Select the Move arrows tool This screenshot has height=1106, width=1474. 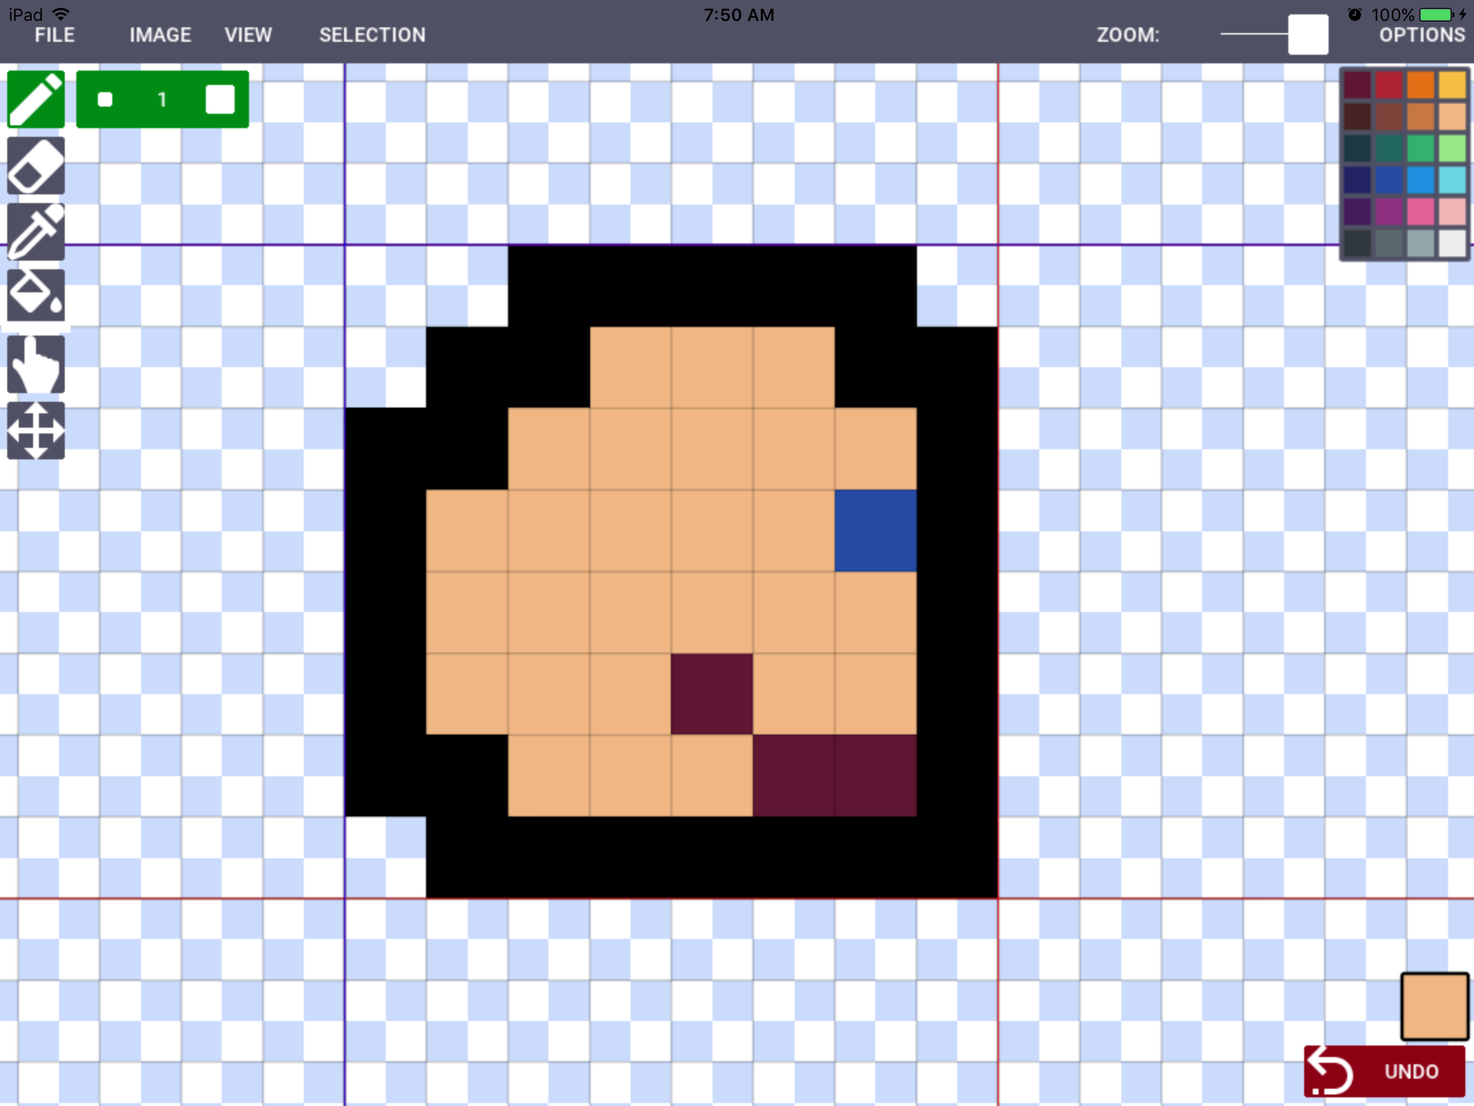pos(36,431)
